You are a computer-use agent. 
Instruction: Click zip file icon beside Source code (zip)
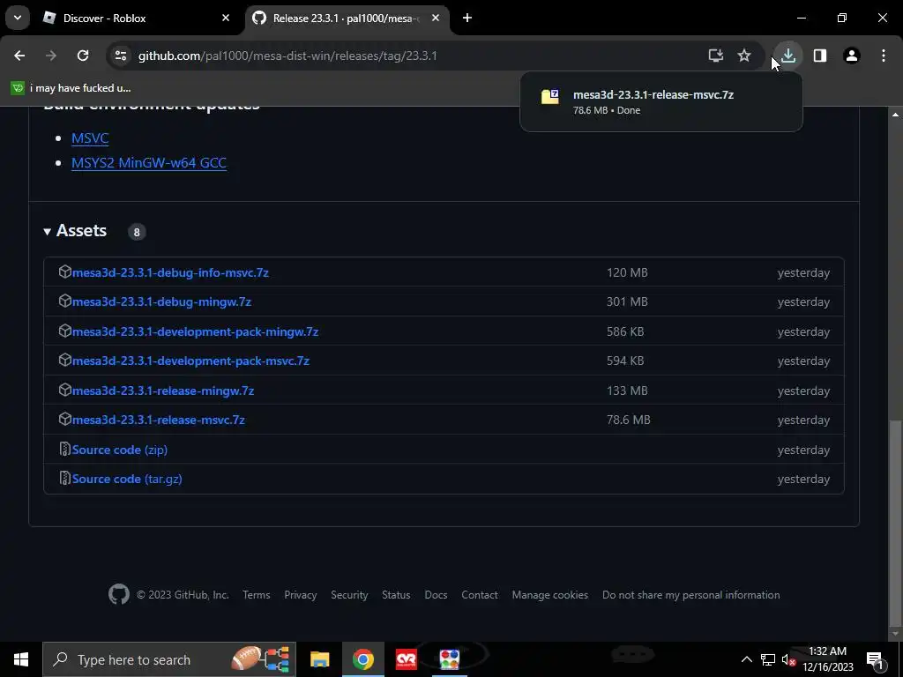pos(64,449)
